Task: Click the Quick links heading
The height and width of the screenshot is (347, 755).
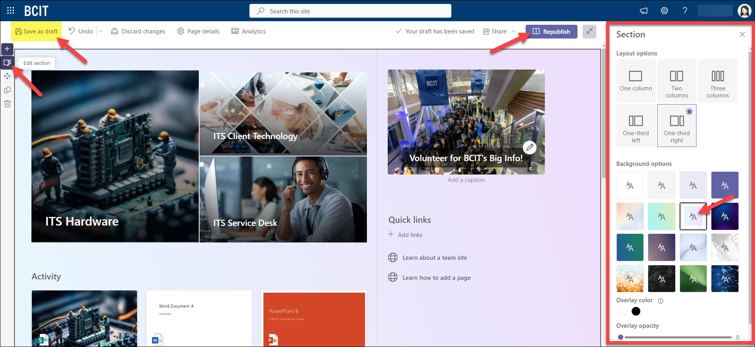Action: [410, 220]
